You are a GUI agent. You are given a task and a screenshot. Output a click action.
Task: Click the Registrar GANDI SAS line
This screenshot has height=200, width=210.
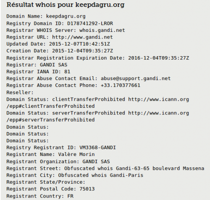point(37,65)
